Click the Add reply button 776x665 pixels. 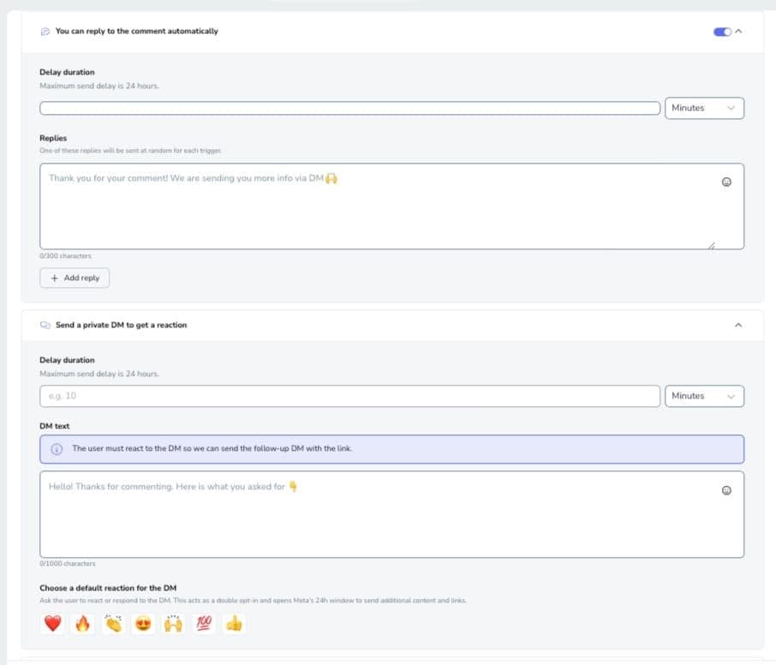(x=75, y=278)
